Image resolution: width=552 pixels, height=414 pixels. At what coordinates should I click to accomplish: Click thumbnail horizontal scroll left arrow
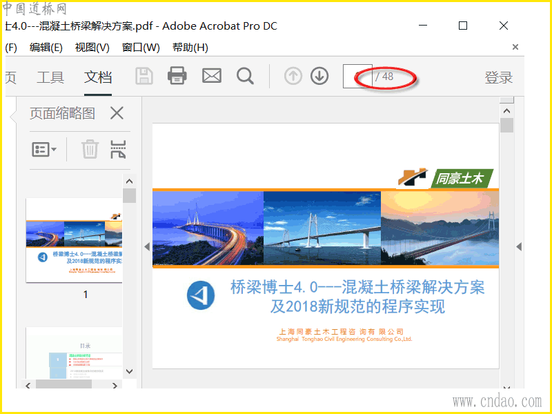tap(28, 386)
